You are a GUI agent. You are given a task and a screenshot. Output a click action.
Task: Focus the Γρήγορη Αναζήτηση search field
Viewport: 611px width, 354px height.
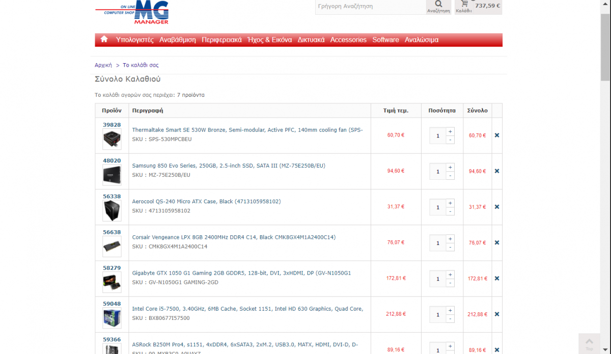tap(371, 7)
